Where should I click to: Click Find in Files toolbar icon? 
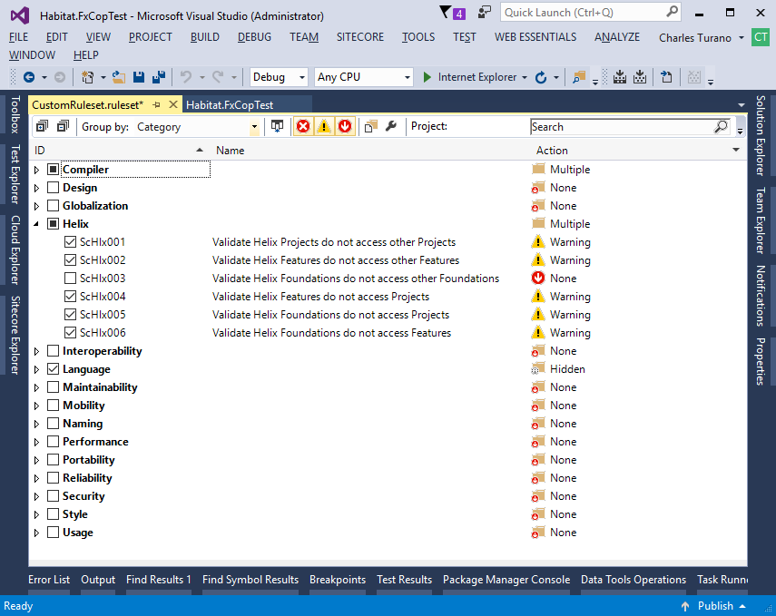578,77
